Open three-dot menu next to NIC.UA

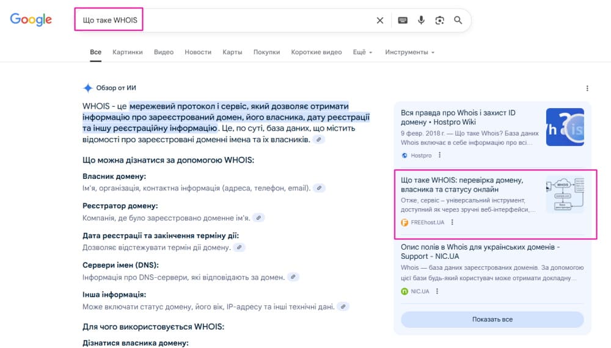click(437, 291)
